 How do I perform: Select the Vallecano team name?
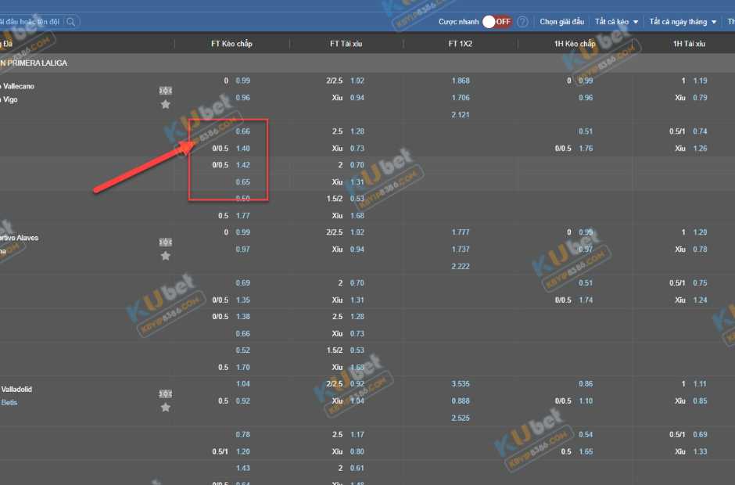coord(17,86)
